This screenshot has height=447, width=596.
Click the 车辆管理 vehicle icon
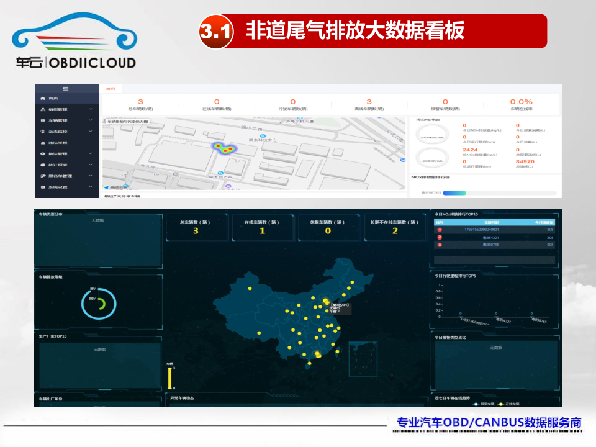(x=43, y=120)
